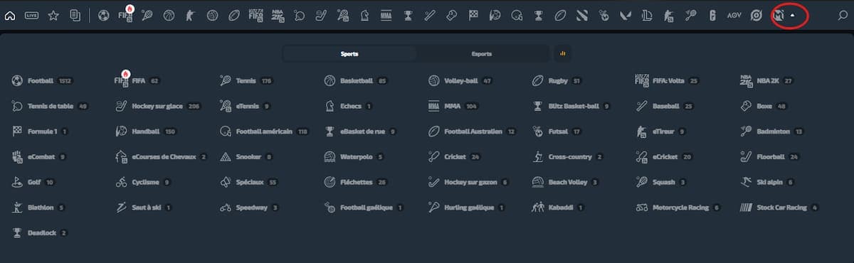Select volleyball icon in top bar
This screenshot has width=854, height=263.
(x=212, y=15)
